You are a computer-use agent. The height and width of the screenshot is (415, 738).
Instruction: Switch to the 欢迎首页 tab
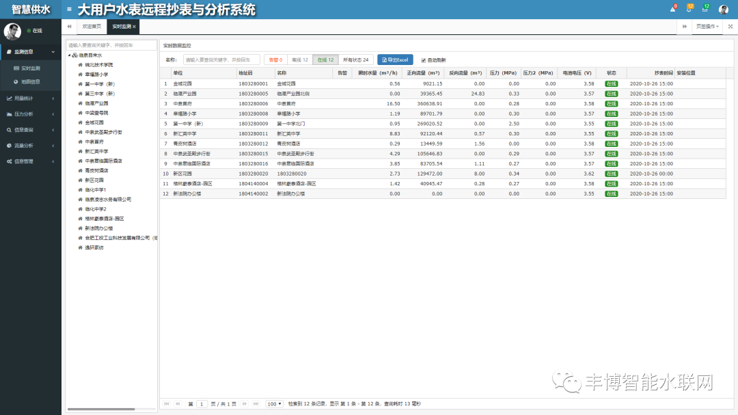[x=91, y=27]
